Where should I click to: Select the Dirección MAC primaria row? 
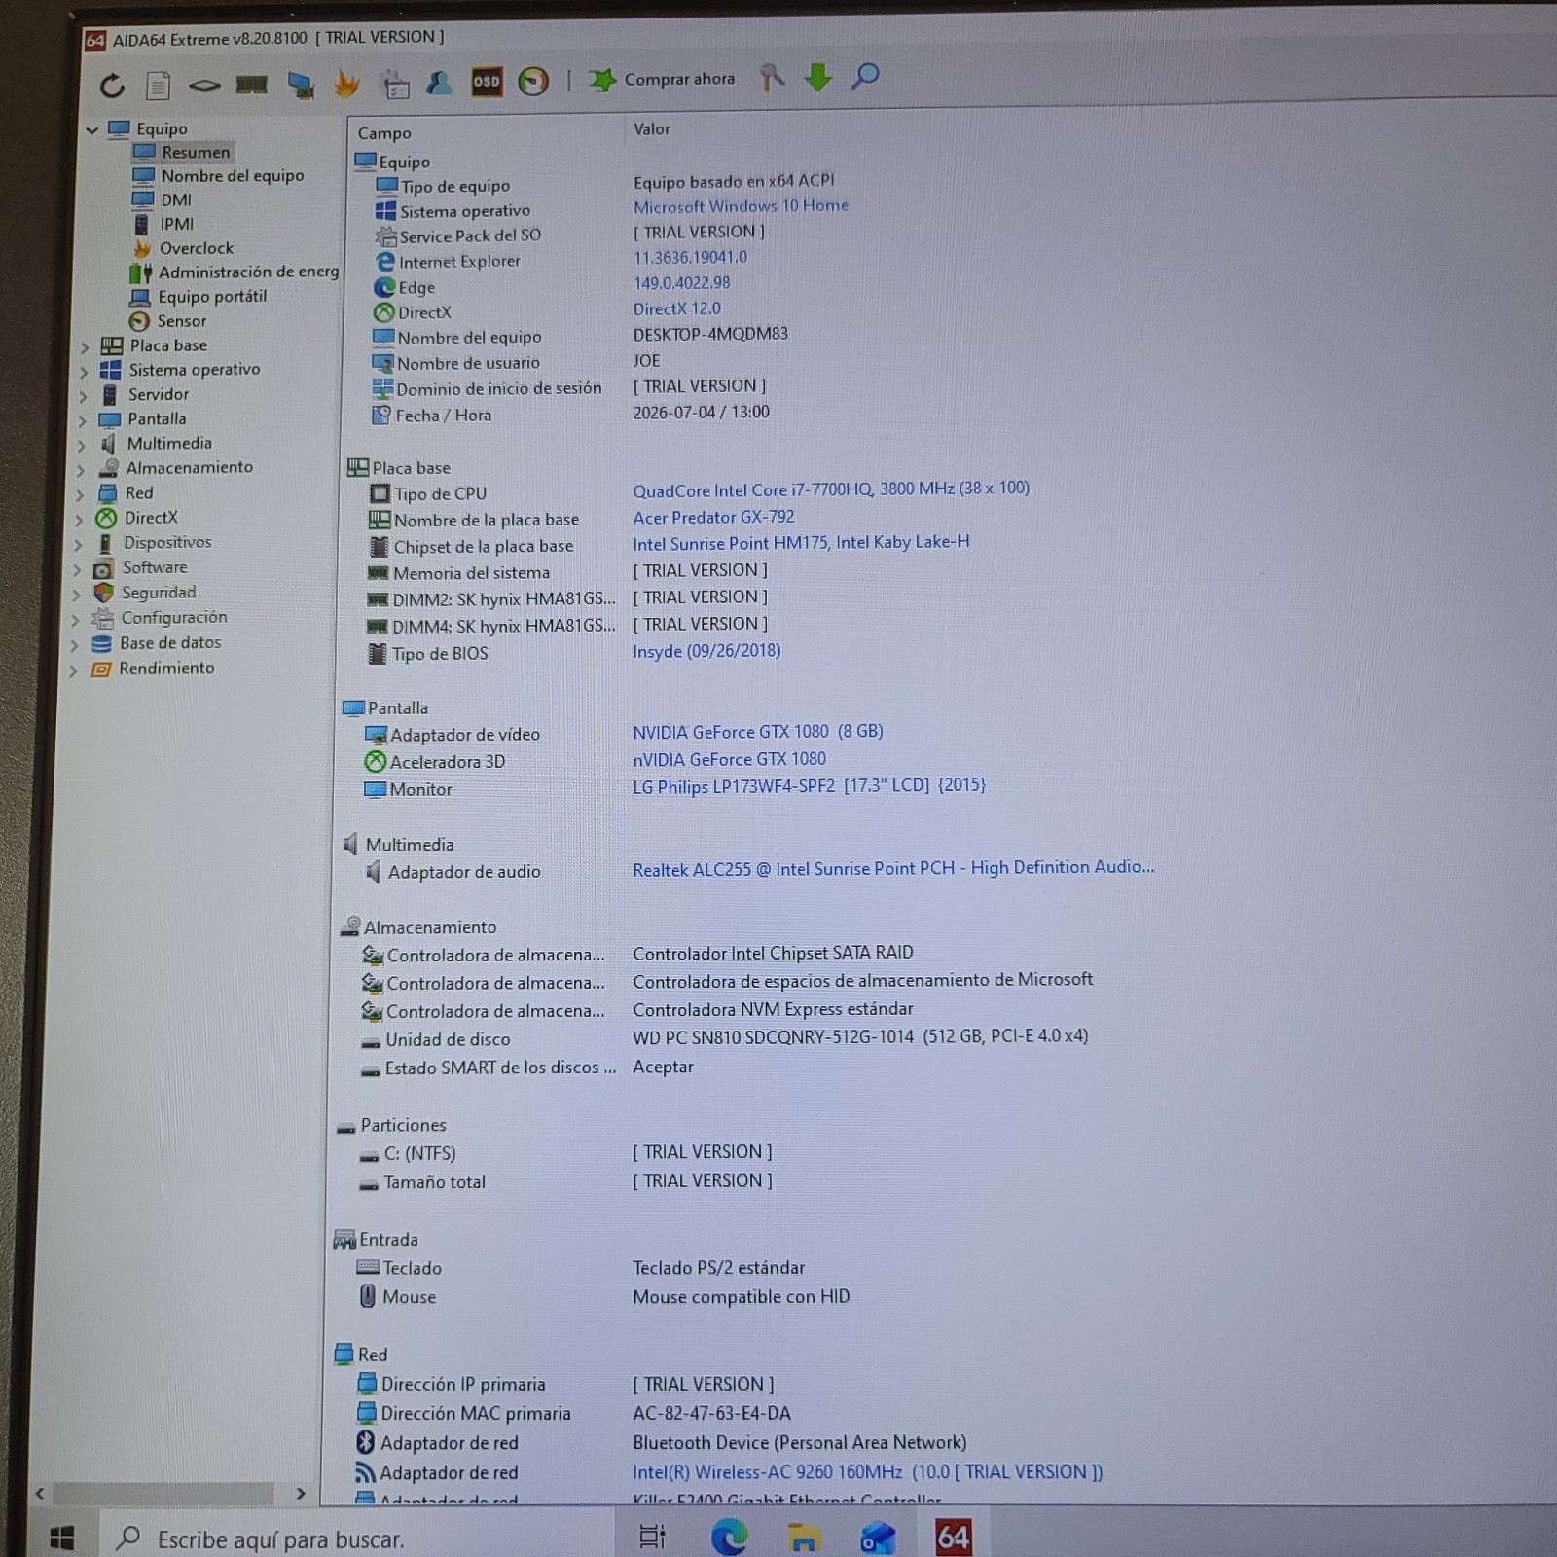pyautogui.click(x=574, y=1413)
